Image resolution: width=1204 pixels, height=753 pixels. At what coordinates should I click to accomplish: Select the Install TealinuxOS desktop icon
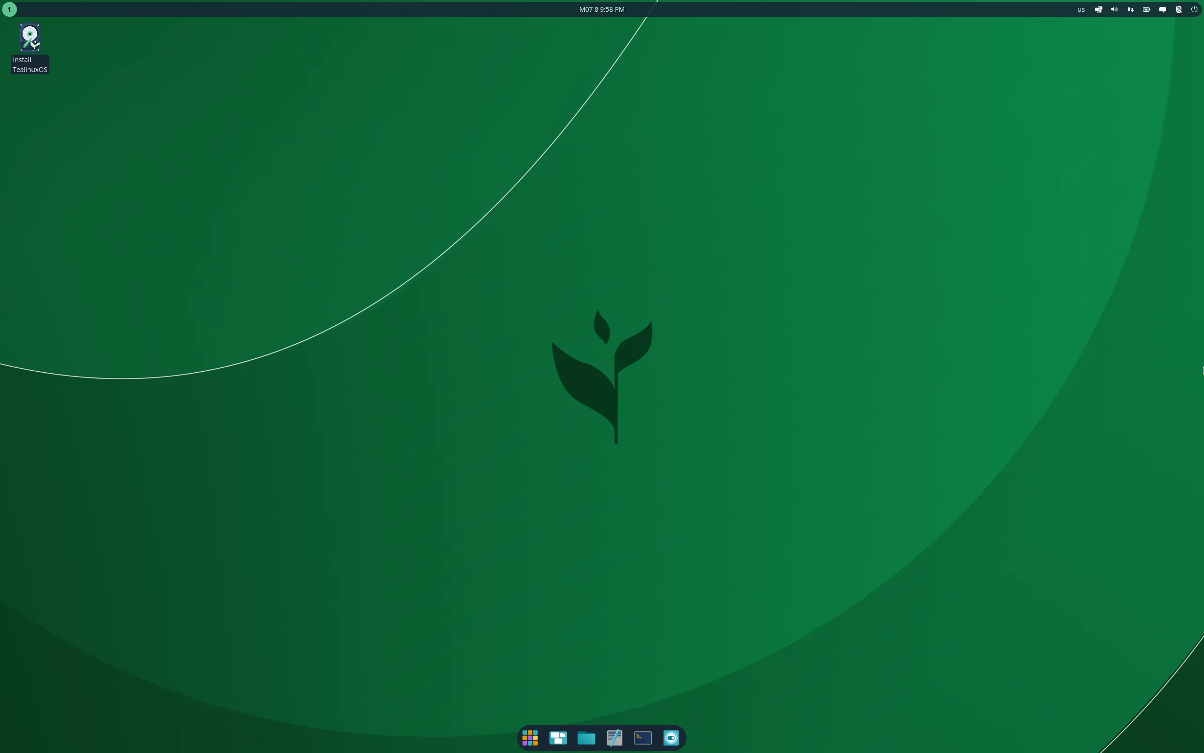pyautogui.click(x=29, y=37)
